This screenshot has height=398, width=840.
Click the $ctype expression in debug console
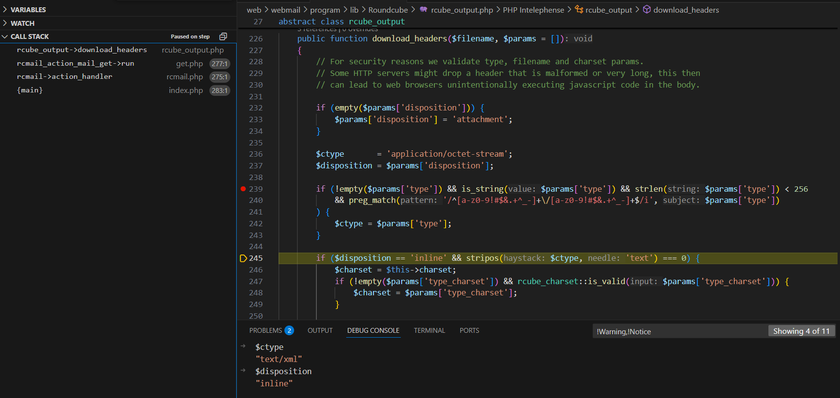pos(269,347)
